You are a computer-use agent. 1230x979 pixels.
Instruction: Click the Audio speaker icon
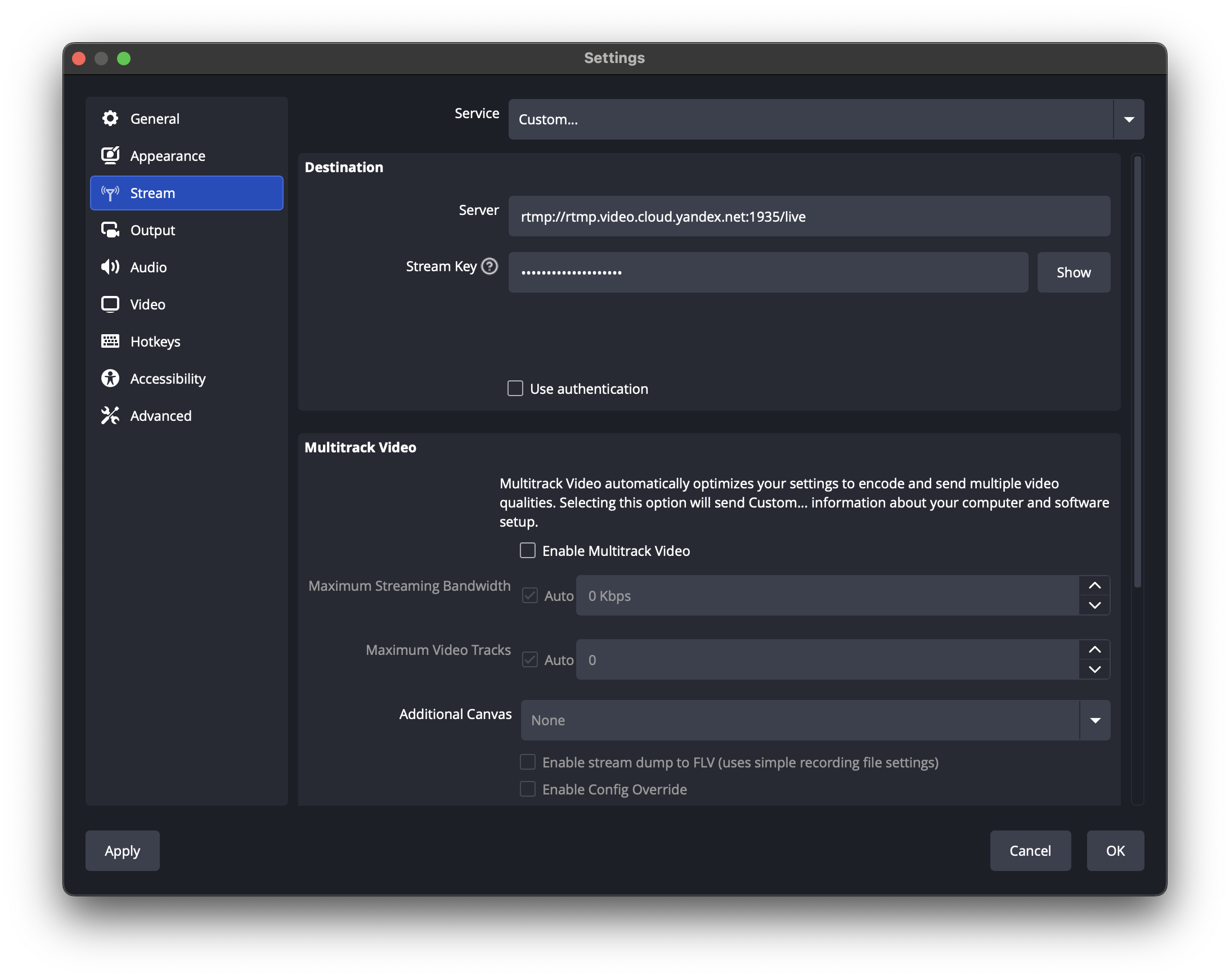110,267
